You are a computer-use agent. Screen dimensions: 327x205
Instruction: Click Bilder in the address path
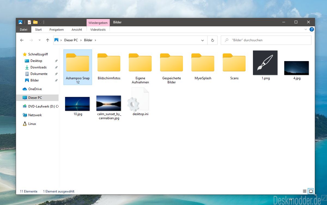coord(88,40)
